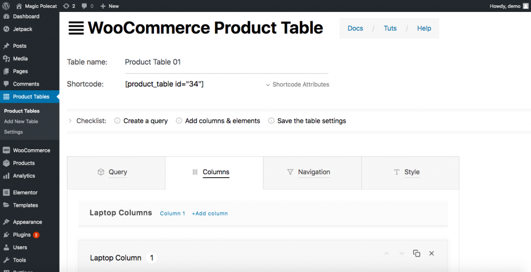Click the Dashboard gauge icon

[6, 16]
